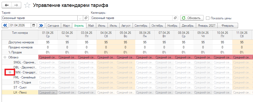
Task: Switch to the Август month
Action: pyautogui.click(x=126, y=25)
